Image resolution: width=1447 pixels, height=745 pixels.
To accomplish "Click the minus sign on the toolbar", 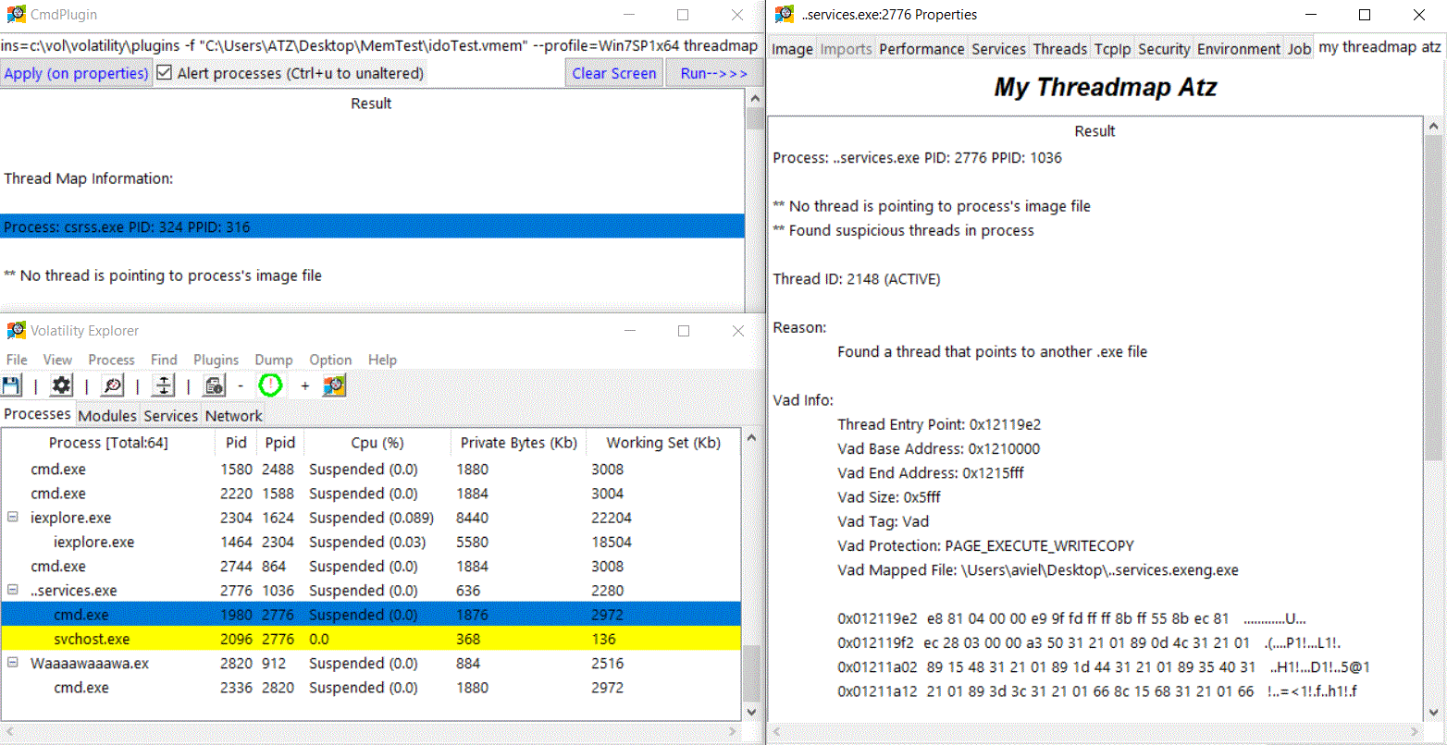I will [240, 385].
